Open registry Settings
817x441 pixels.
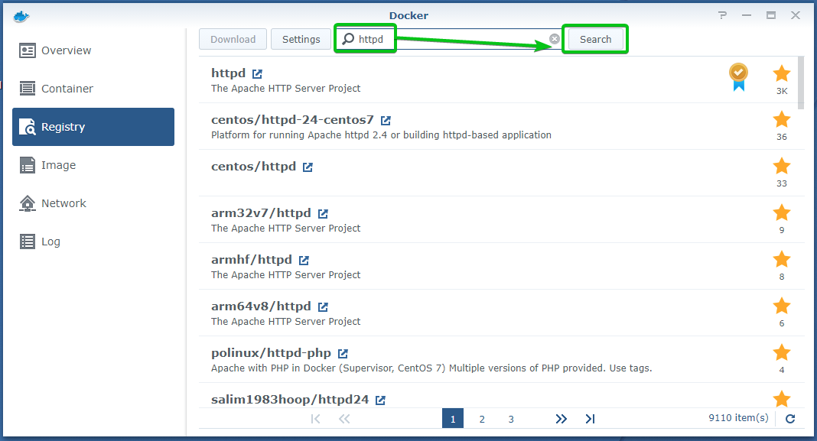coord(301,40)
